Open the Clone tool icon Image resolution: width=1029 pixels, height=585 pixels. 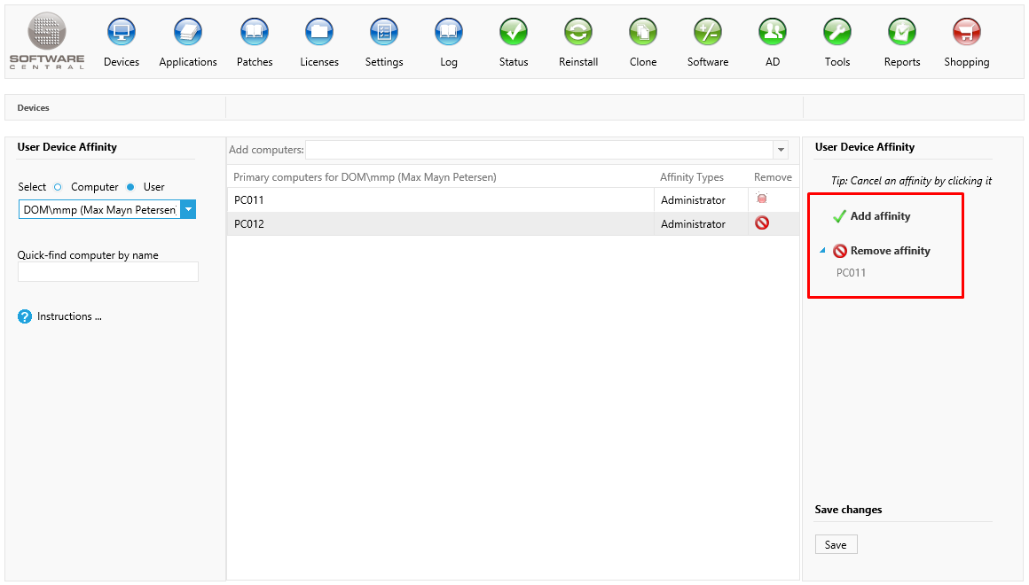643,33
